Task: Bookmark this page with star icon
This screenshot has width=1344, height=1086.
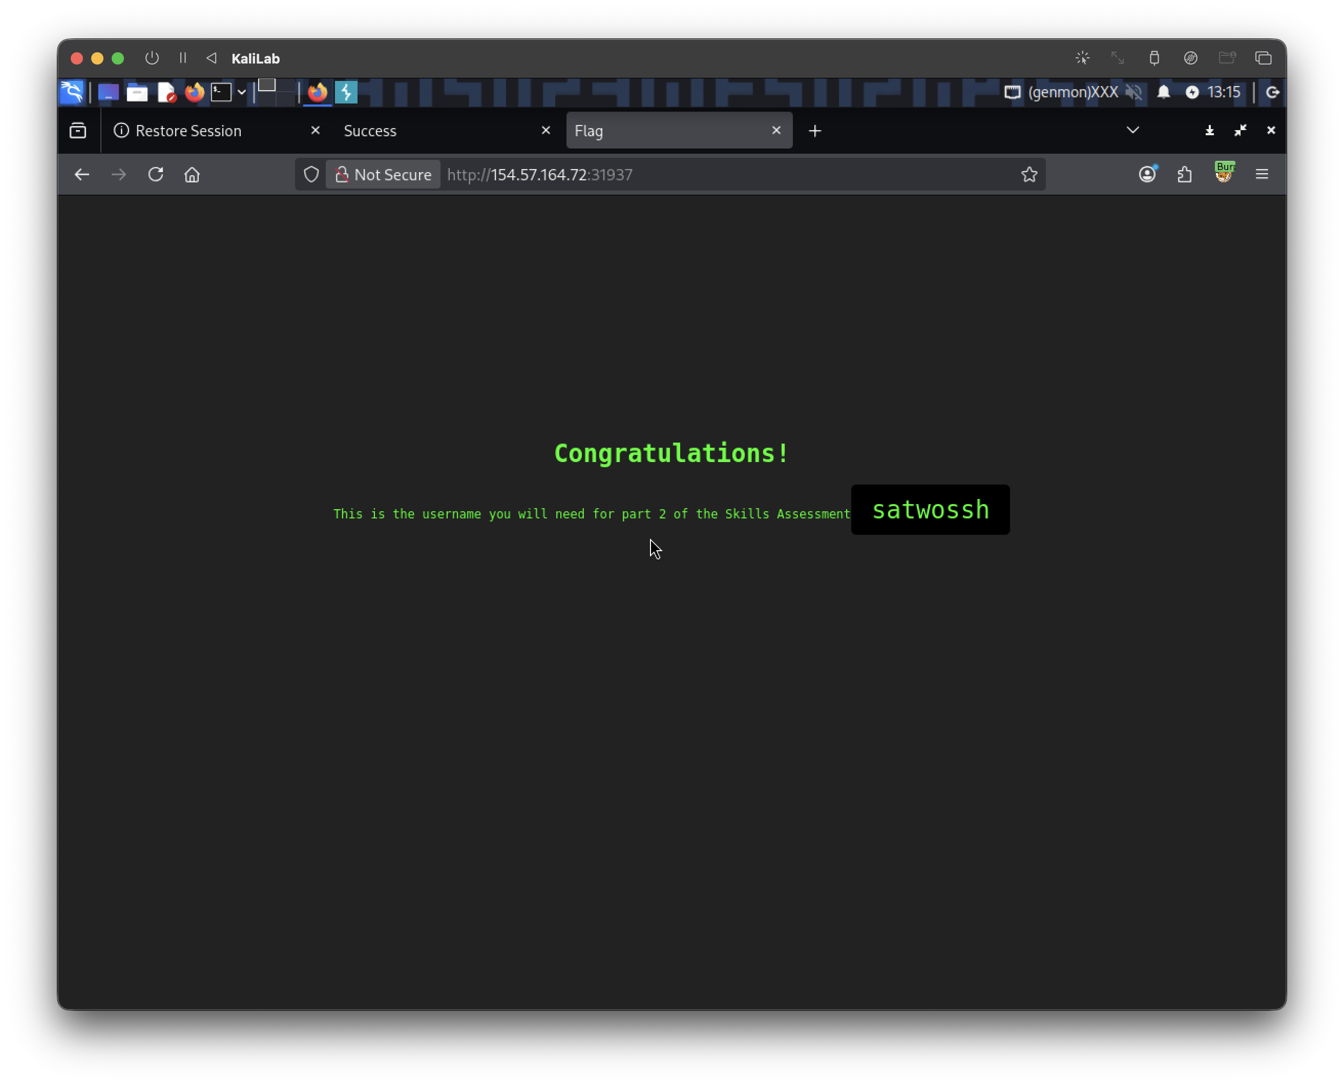Action: pyautogui.click(x=1029, y=175)
